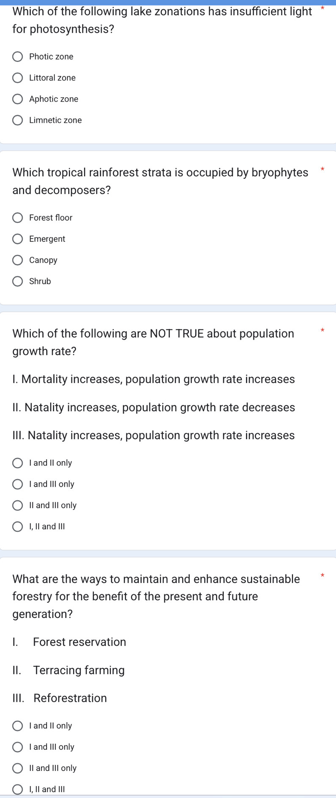
Task: Select 'II and III only' for sustainable forestry
Action: click(x=17, y=768)
